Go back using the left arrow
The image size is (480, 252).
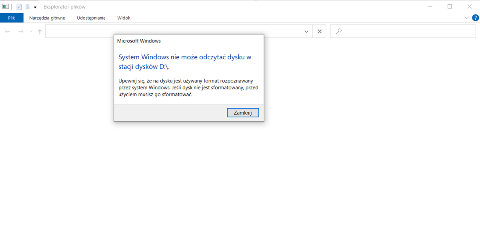[8, 32]
